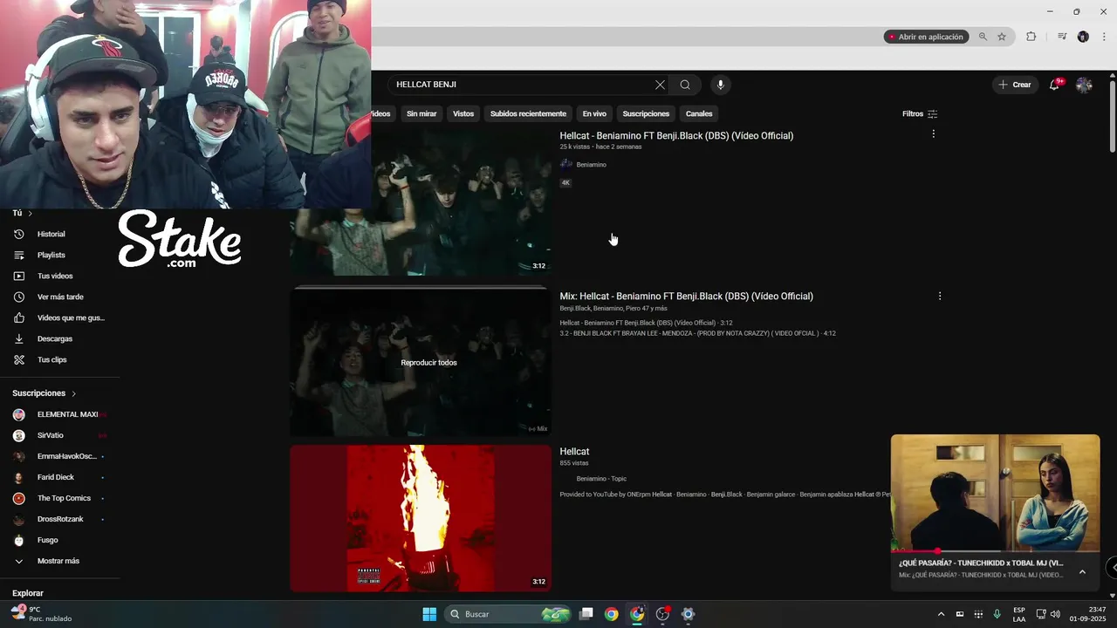Select the Suscripciones filter chip
This screenshot has width=1117, height=628.
[x=646, y=113]
